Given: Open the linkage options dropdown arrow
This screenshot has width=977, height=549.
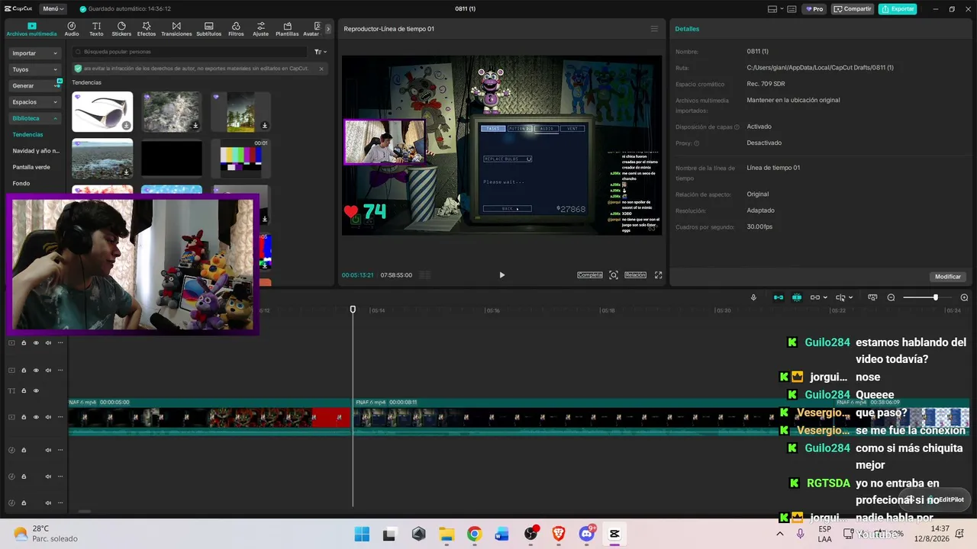Looking at the screenshot, I should pos(825,297).
